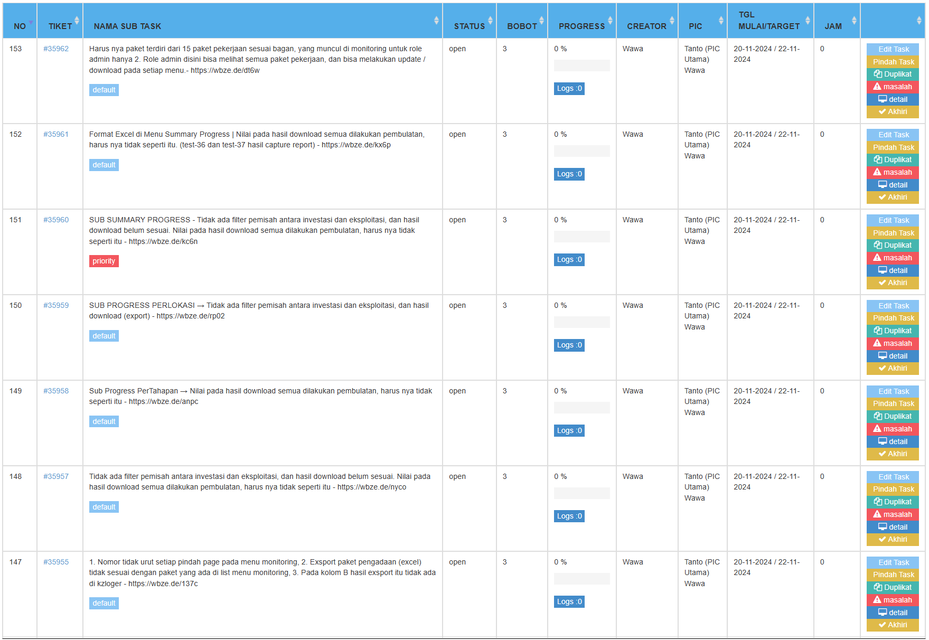The width and height of the screenshot is (929, 640).
Task: Click Akhiri checkmark button for ticket #35959
Action: point(892,369)
